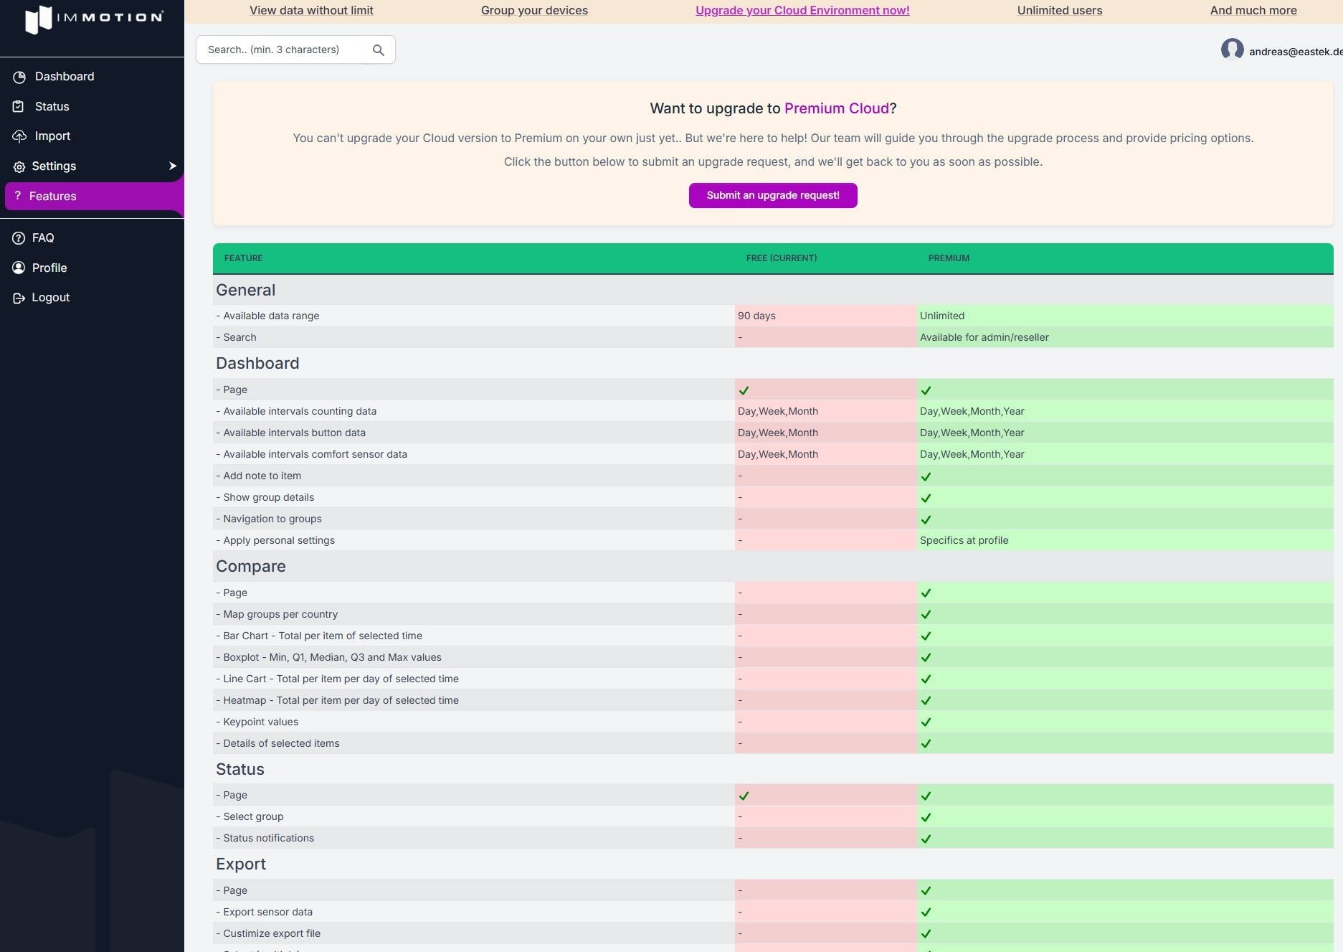The width and height of the screenshot is (1343, 952).
Task: Follow the Upgrade your Cloud Environment link
Action: [x=802, y=11]
